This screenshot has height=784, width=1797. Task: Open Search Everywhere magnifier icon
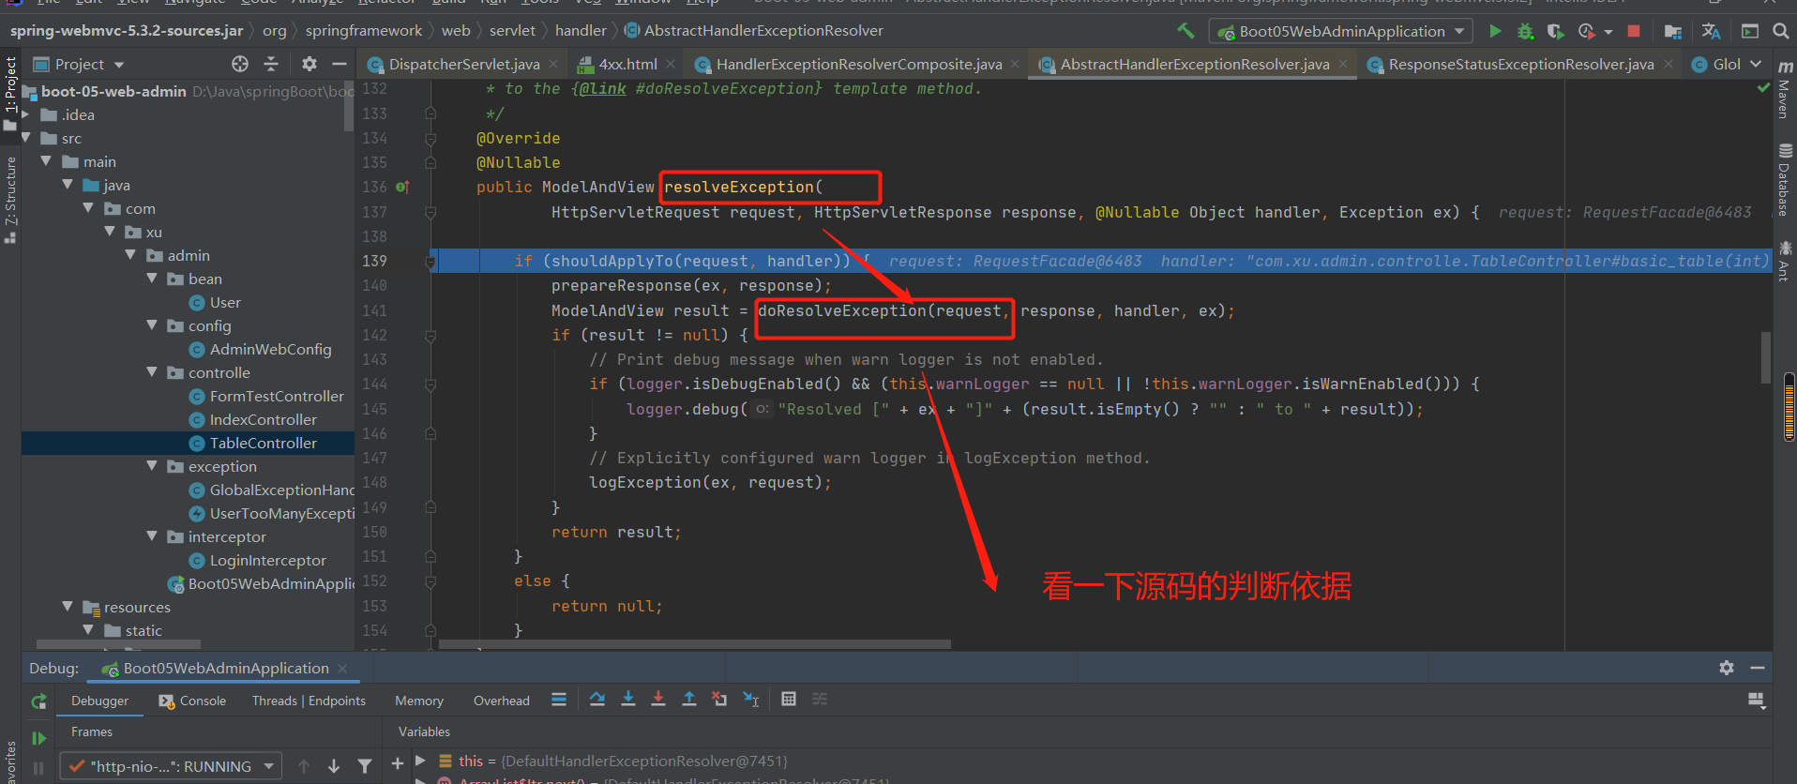1780,31
